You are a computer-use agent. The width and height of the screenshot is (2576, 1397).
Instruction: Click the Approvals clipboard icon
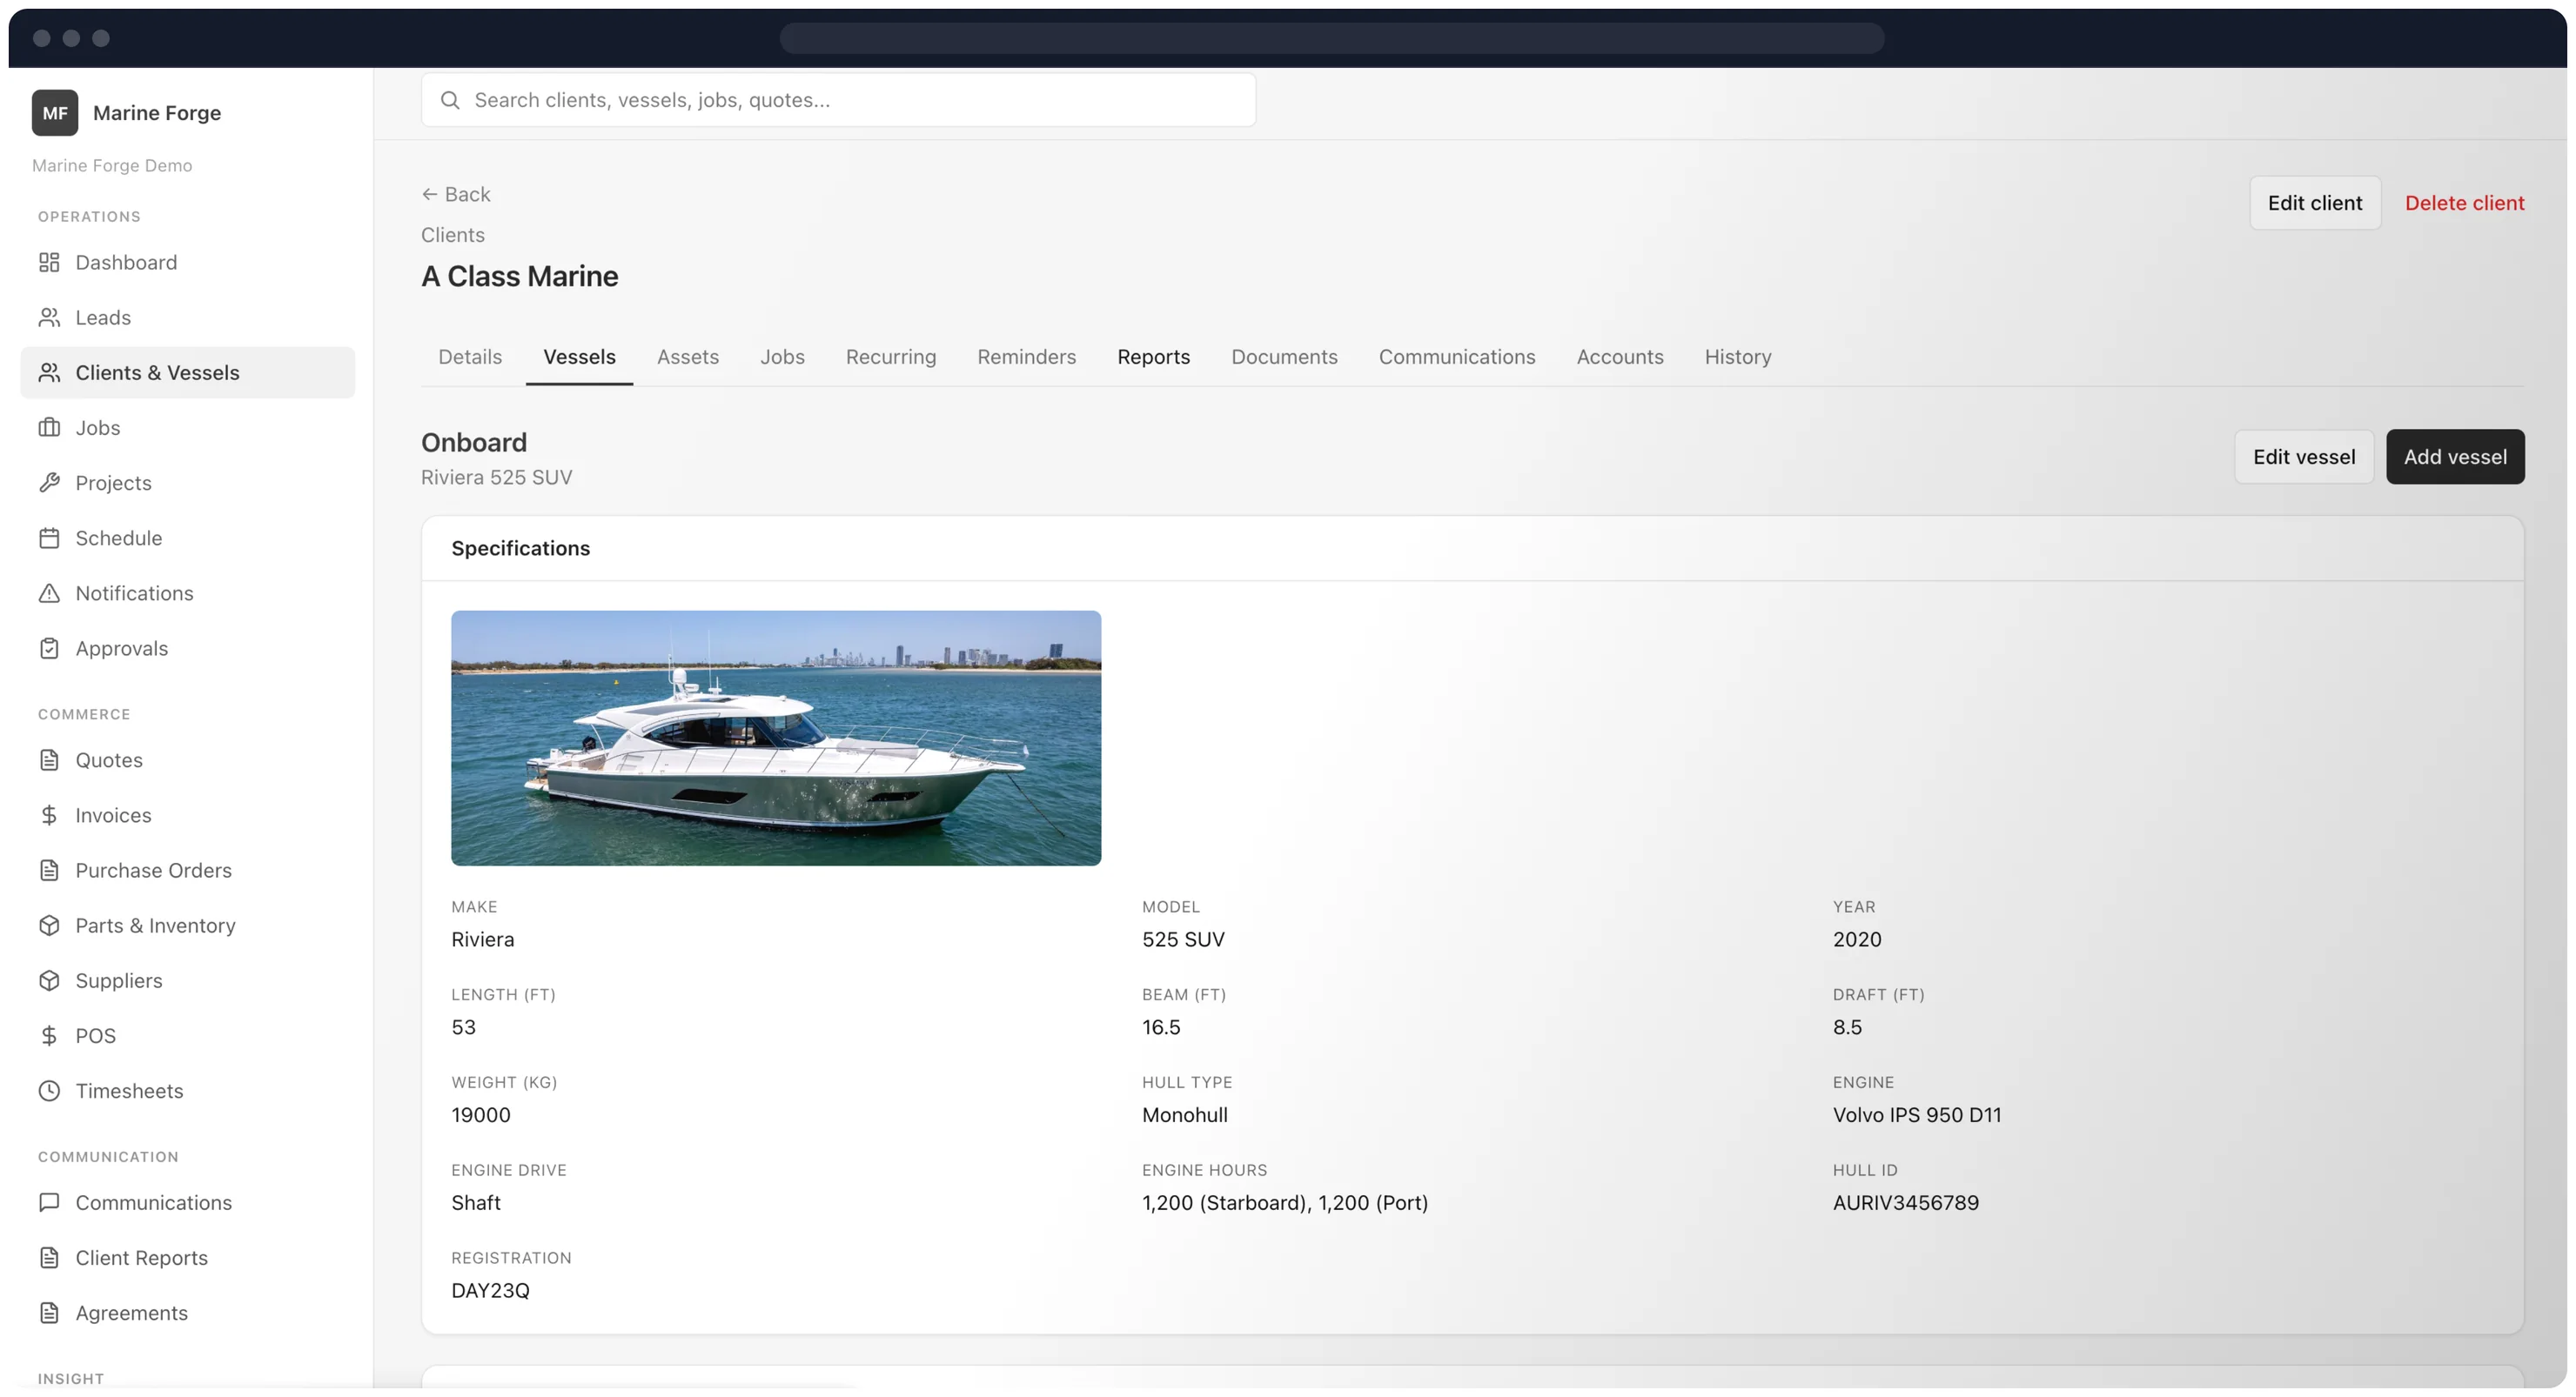[x=49, y=649]
